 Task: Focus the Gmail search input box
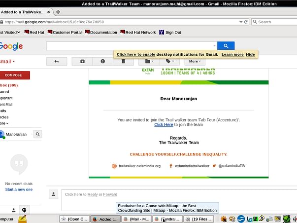click(130, 46)
